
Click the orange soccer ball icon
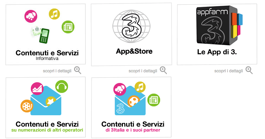tap(134, 101)
